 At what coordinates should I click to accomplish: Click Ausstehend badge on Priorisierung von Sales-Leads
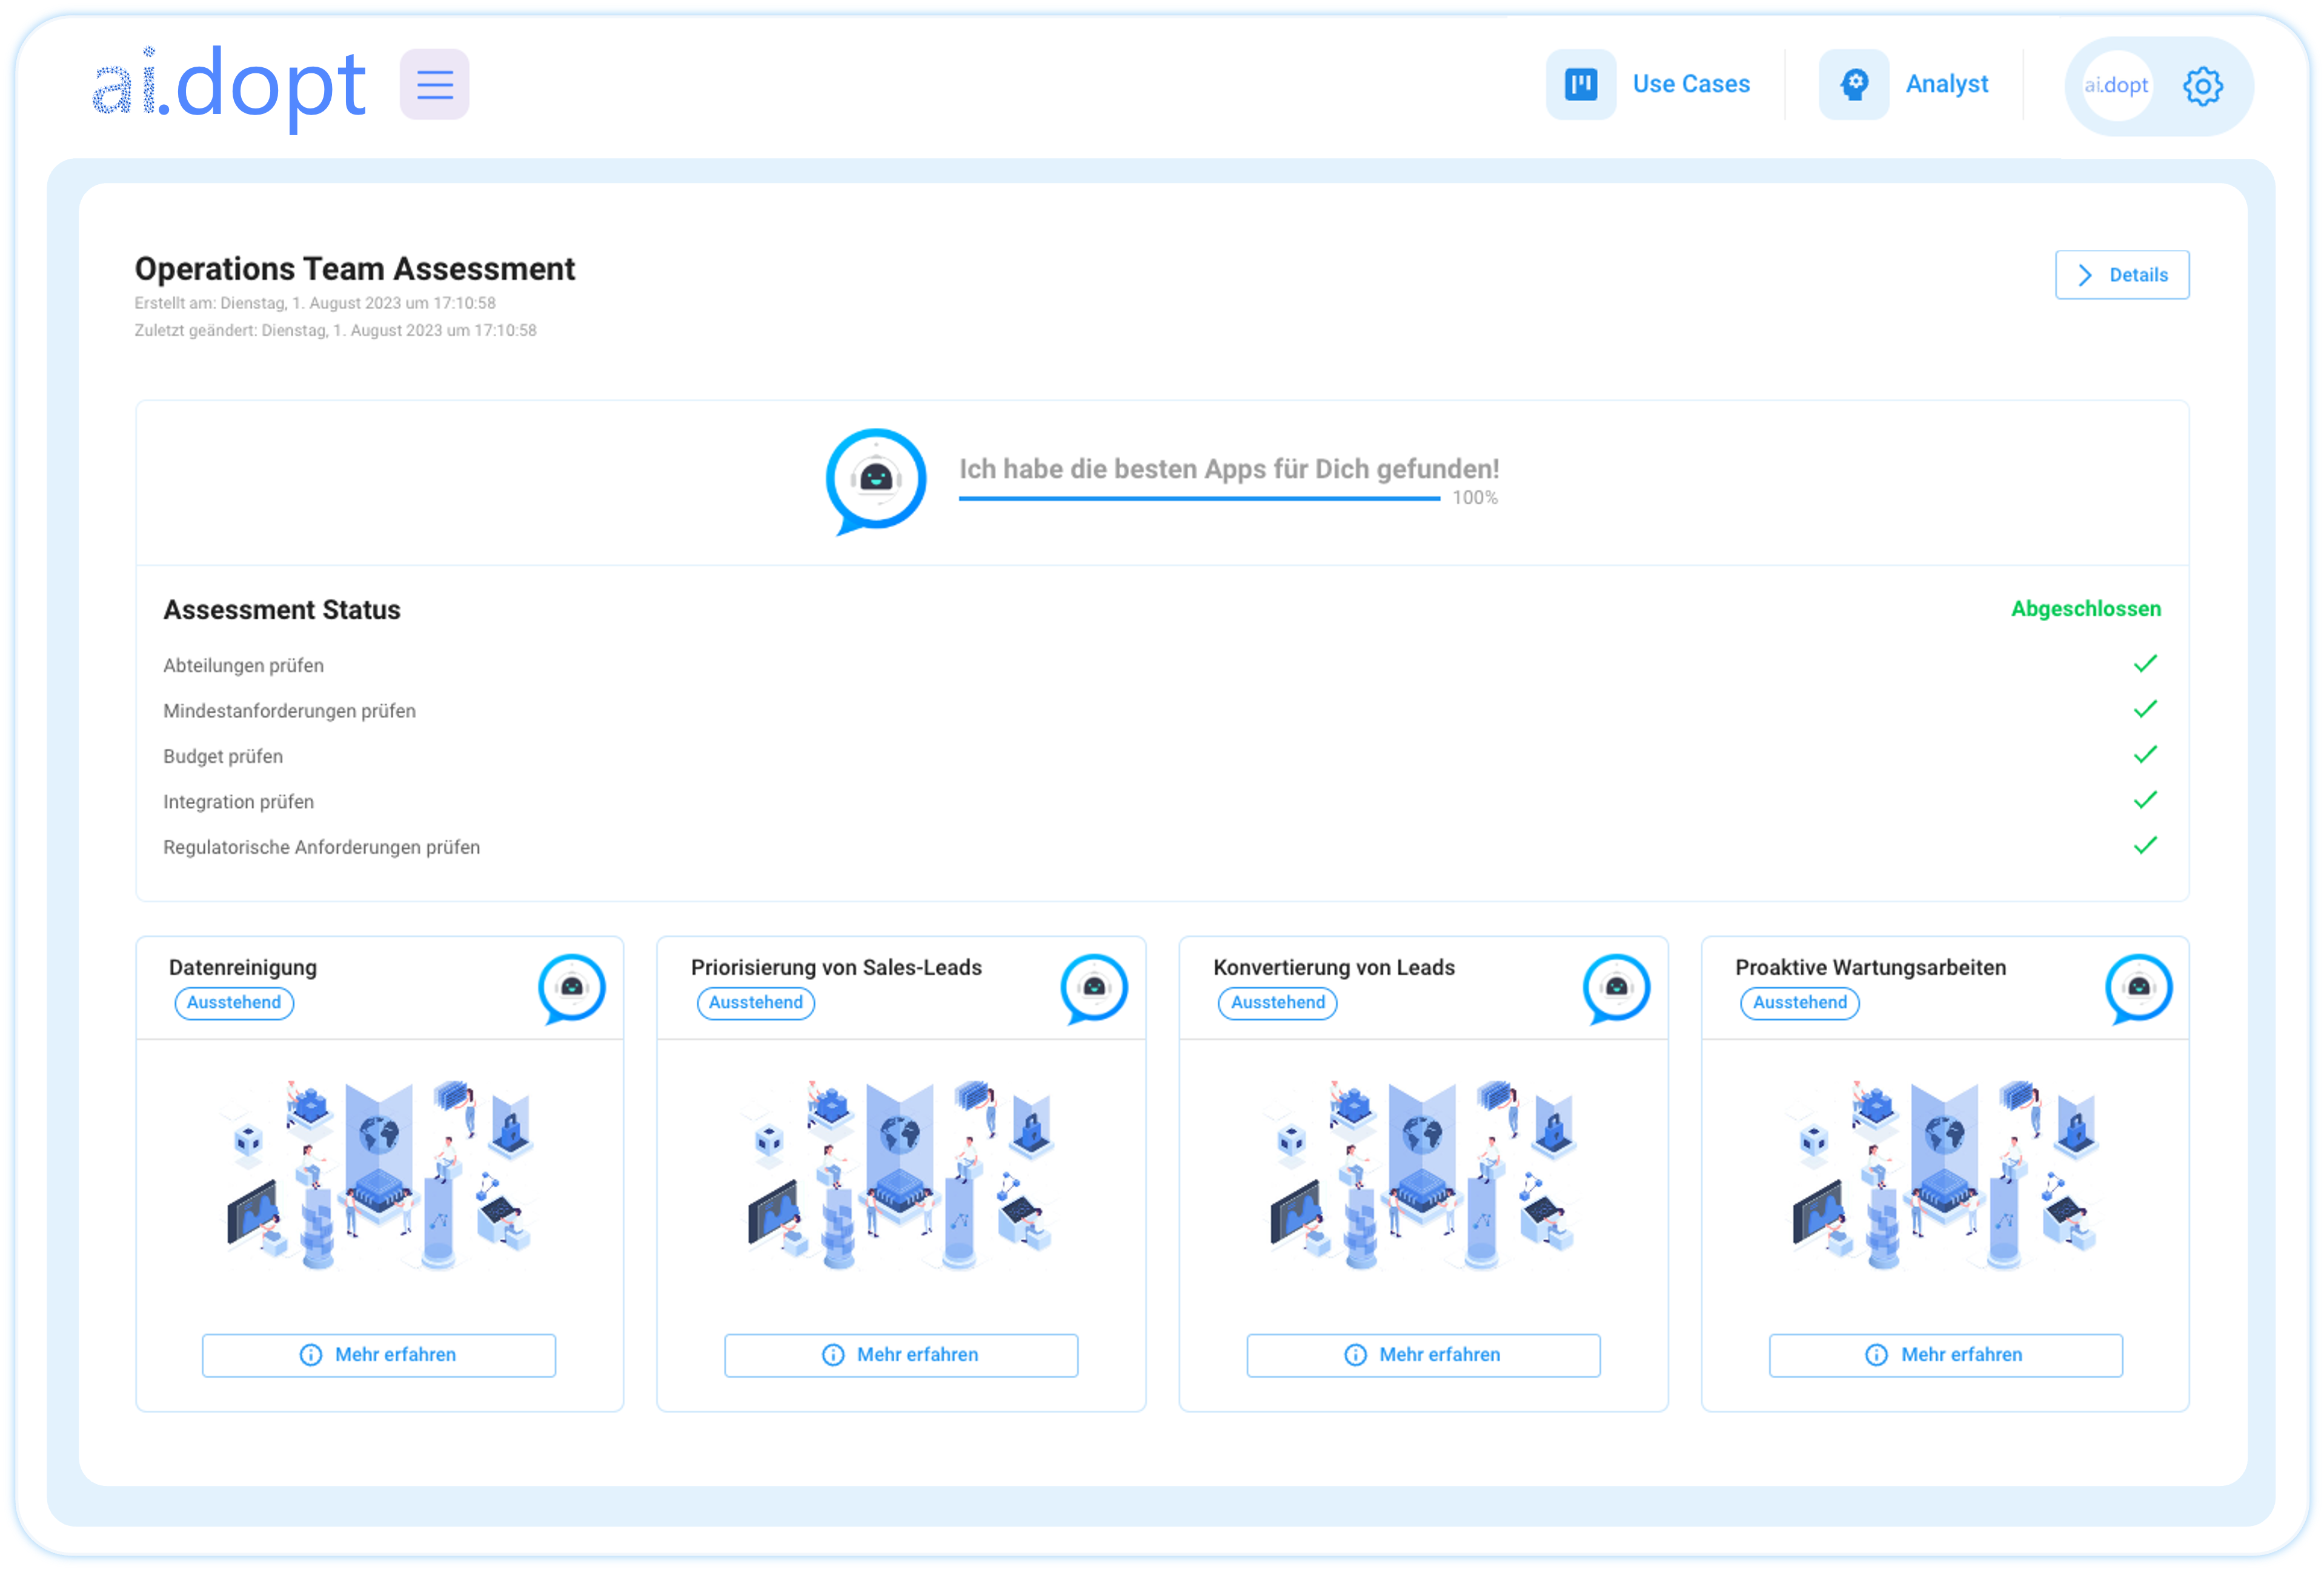point(756,1003)
